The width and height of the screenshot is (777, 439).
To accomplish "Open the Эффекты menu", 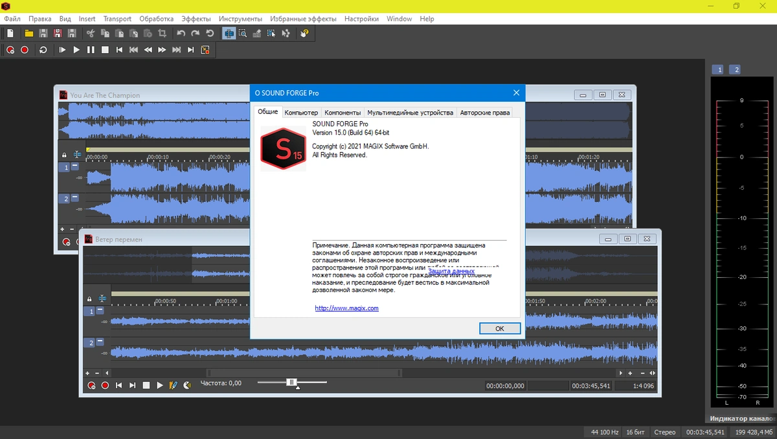I will click(196, 19).
